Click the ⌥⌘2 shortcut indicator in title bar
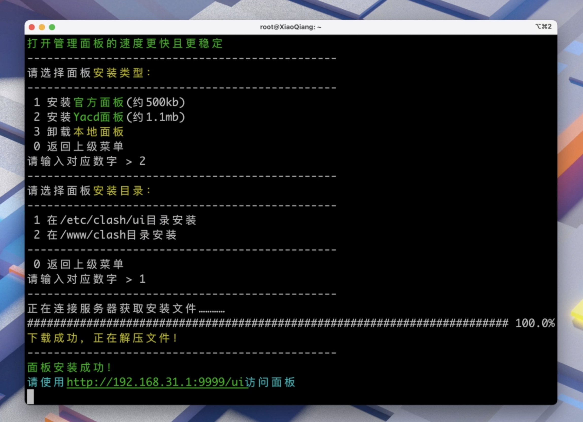The width and height of the screenshot is (583, 422). tap(543, 26)
